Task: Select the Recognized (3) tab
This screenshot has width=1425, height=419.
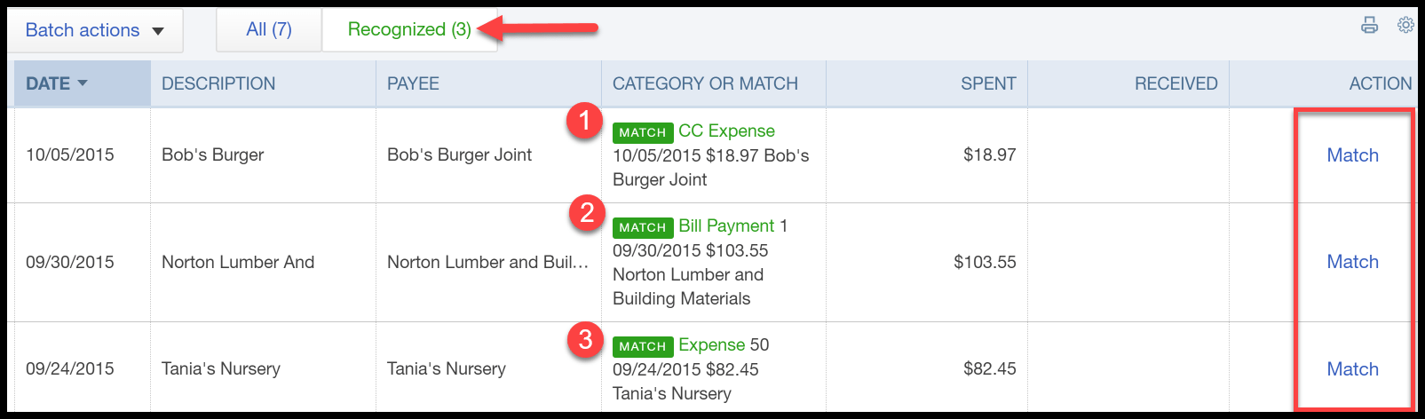Action: (x=409, y=29)
